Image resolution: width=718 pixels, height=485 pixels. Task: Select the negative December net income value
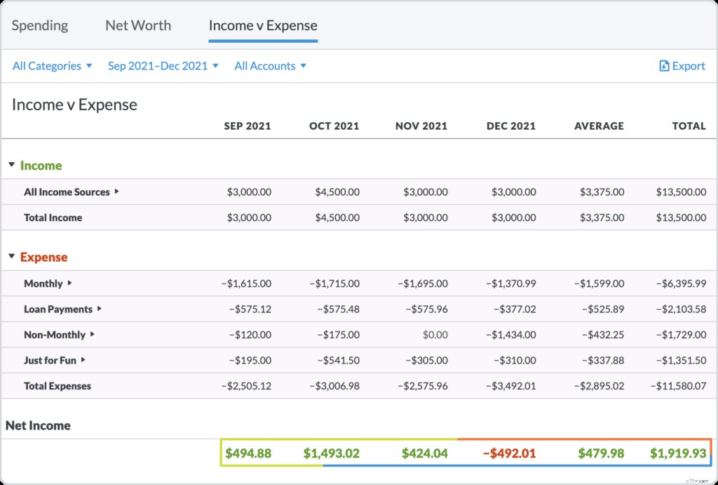[510, 453]
